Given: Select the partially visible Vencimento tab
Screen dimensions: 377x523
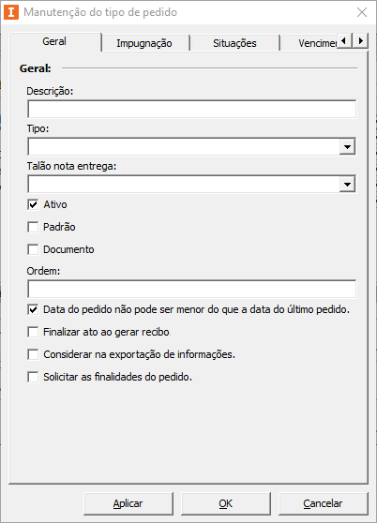Looking at the screenshot, I should coord(309,43).
